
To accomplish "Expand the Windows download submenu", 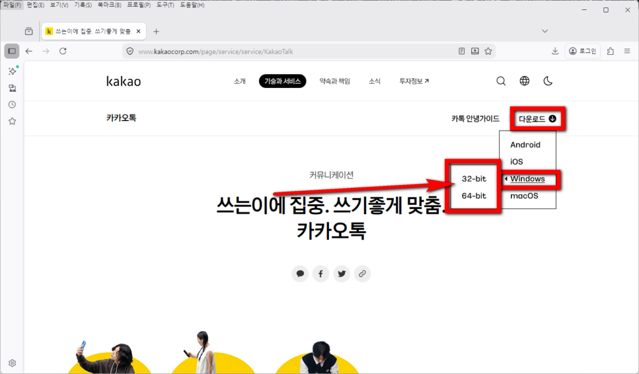I will (x=527, y=179).
